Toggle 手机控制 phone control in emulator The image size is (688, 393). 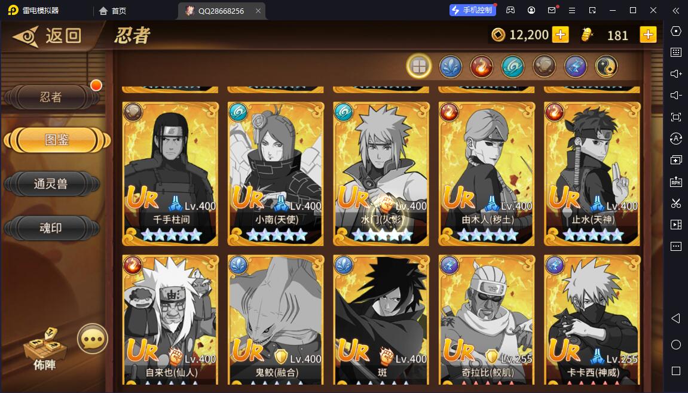473,10
